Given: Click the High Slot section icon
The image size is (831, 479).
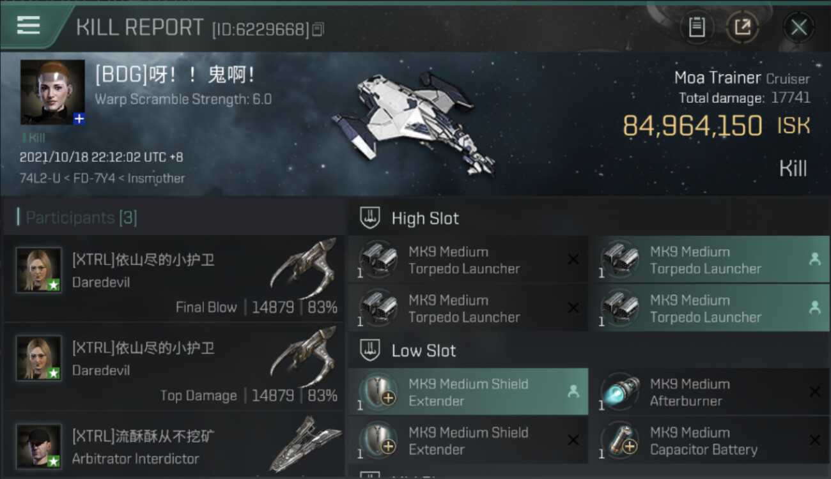Looking at the screenshot, I should [369, 218].
